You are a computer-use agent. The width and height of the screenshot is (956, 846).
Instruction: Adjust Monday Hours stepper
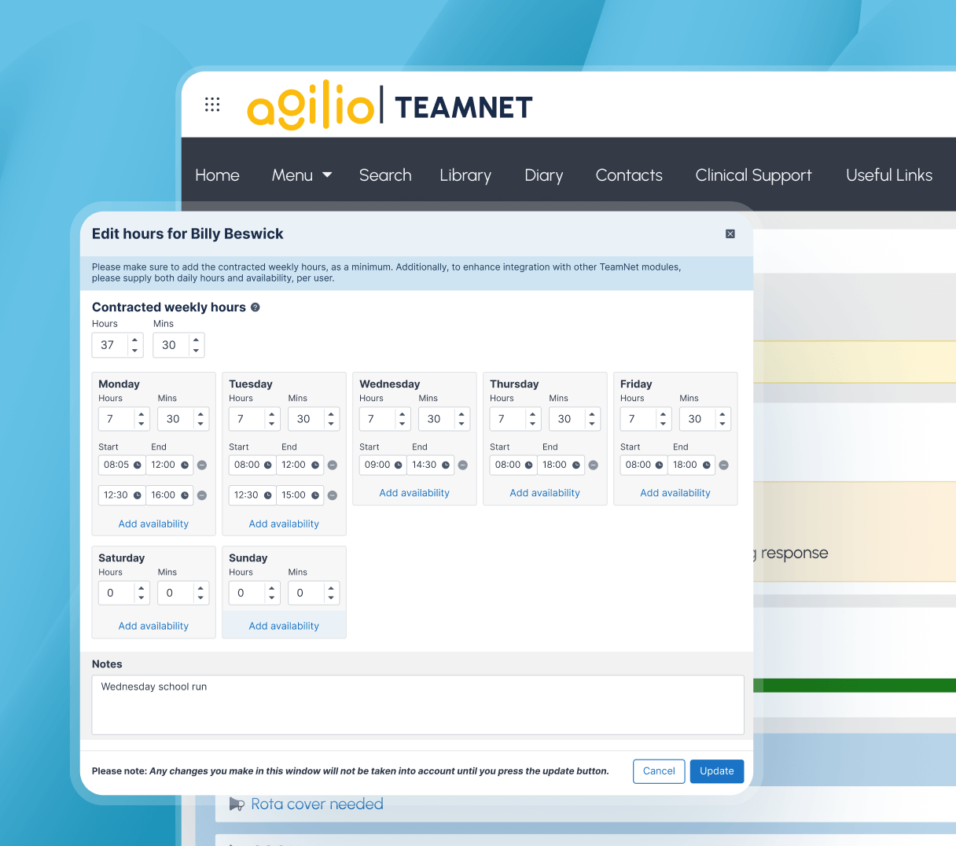tap(142, 419)
